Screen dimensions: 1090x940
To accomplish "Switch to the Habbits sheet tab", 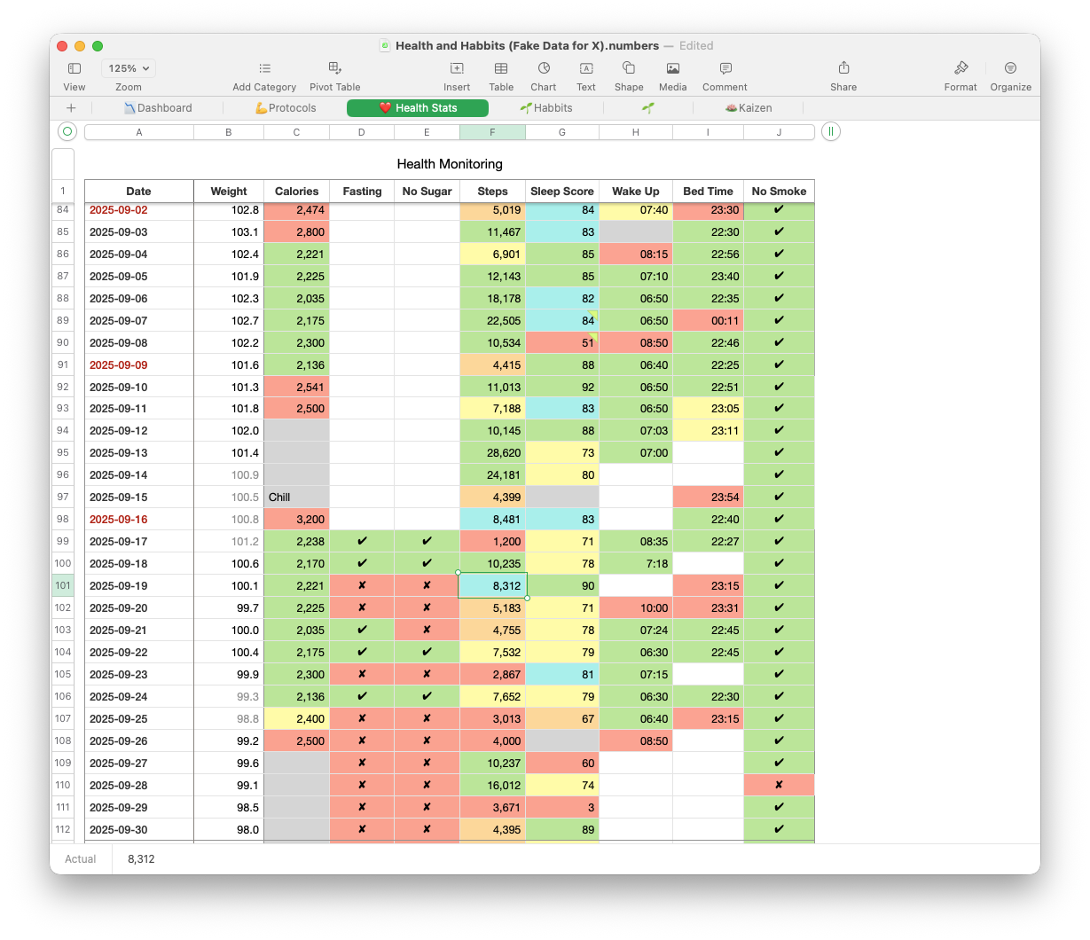I will [x=546, y=108].
